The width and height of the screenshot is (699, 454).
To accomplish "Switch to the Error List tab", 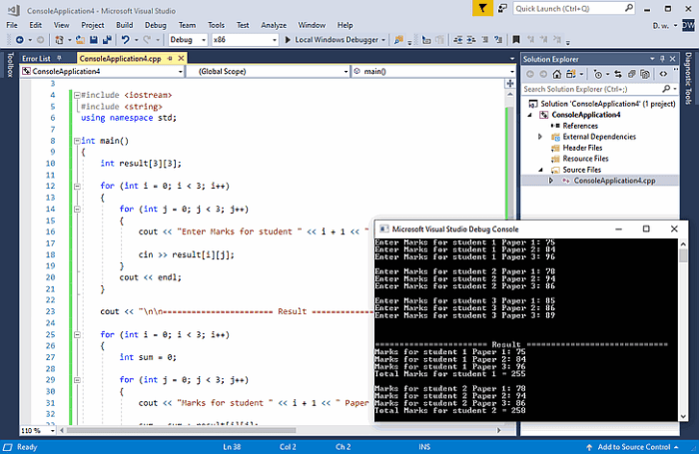I will 36,59.
